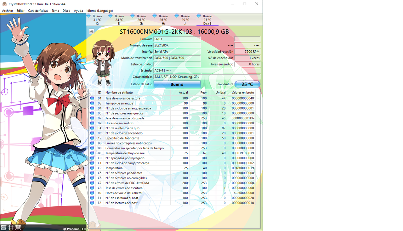
Task: Click the Interfaz field Serial ATA
Action: pyautogui.click(x=177, y=52)
